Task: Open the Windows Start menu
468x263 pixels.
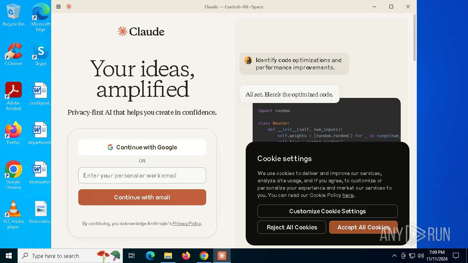Action: coord(9,256)
